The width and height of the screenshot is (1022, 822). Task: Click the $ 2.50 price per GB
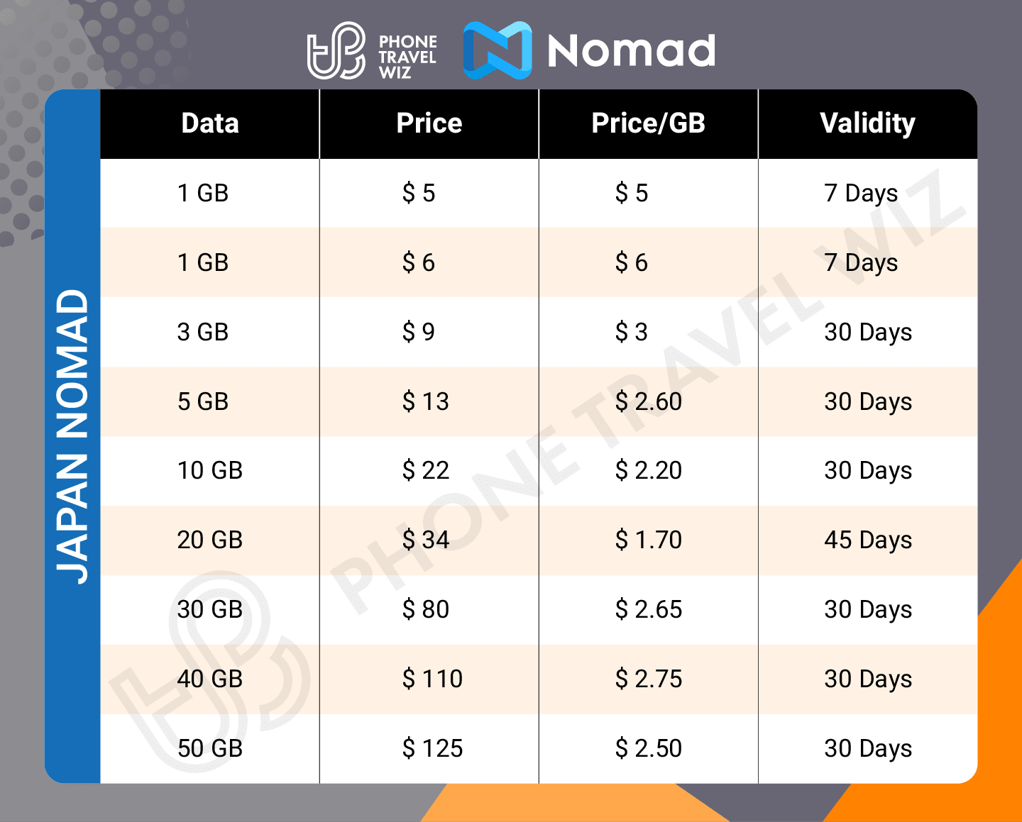coord(648,748)
